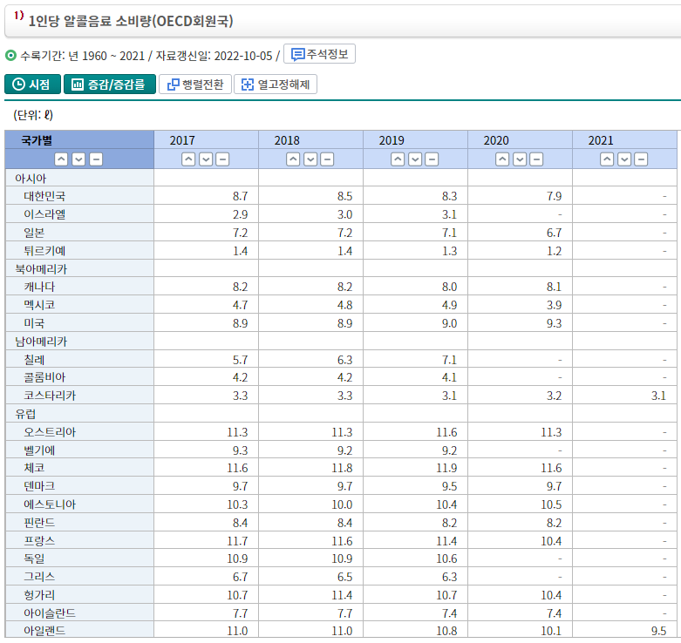Sort 2020 column descending with down arrow

520,159
